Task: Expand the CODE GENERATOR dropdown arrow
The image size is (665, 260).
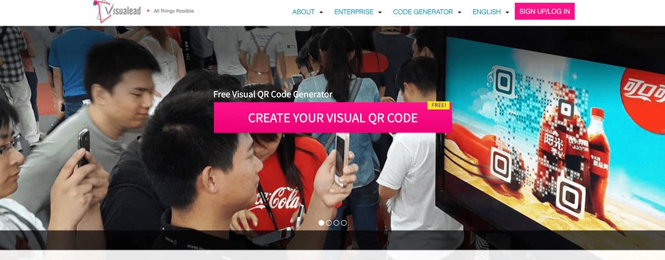Action: coord(459,12)
